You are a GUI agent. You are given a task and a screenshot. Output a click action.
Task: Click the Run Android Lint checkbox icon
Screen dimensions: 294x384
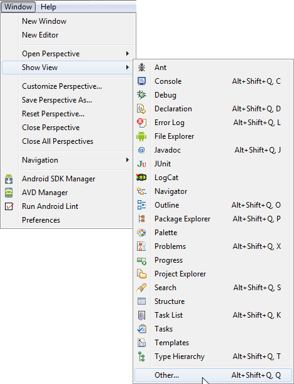tap(9, 206)
